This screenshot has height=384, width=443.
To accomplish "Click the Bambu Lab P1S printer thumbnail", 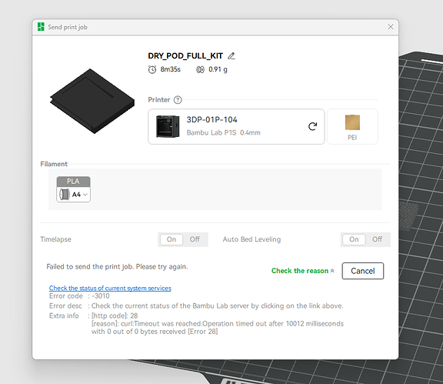I will coord(168,126).
